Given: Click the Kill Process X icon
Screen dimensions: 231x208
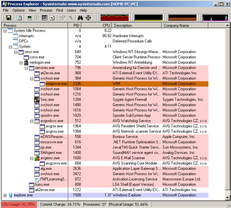Looking at the screenshot, I should 71,18.
